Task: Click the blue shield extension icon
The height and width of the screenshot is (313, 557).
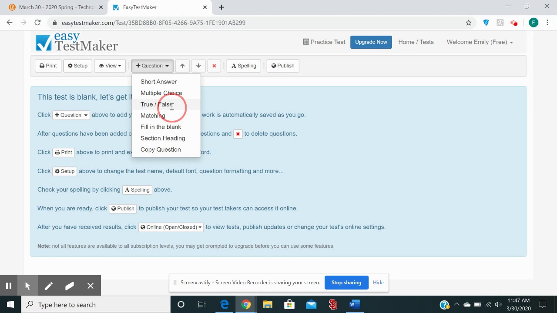Action: [486, 23]
